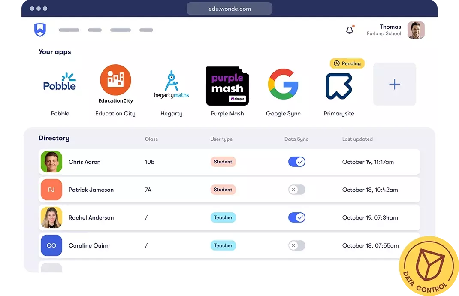Click the Thomas user name
Image resolution: width=459 pixels, height=296 pixels.
390,27
